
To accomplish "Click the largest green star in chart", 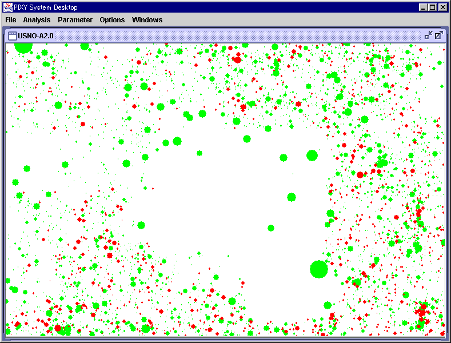I will pyautogui.click(x=319, y=269).
